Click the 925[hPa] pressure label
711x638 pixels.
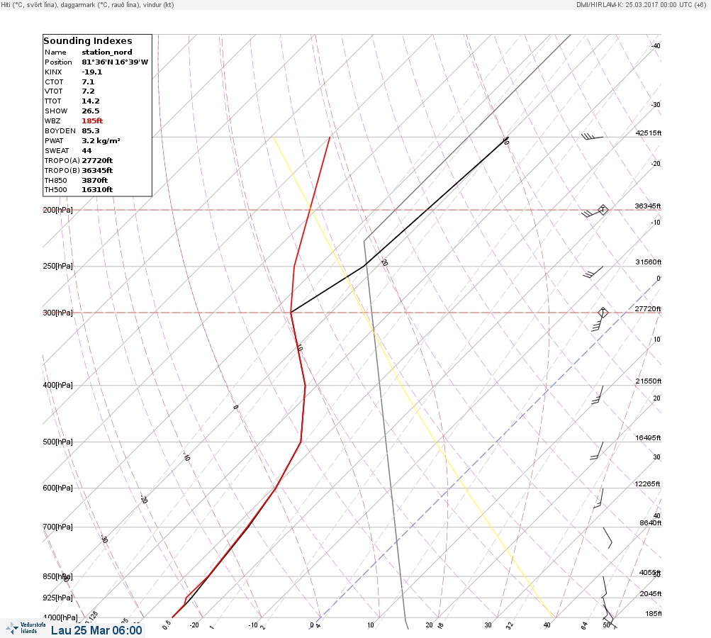(x=57, y=598)
